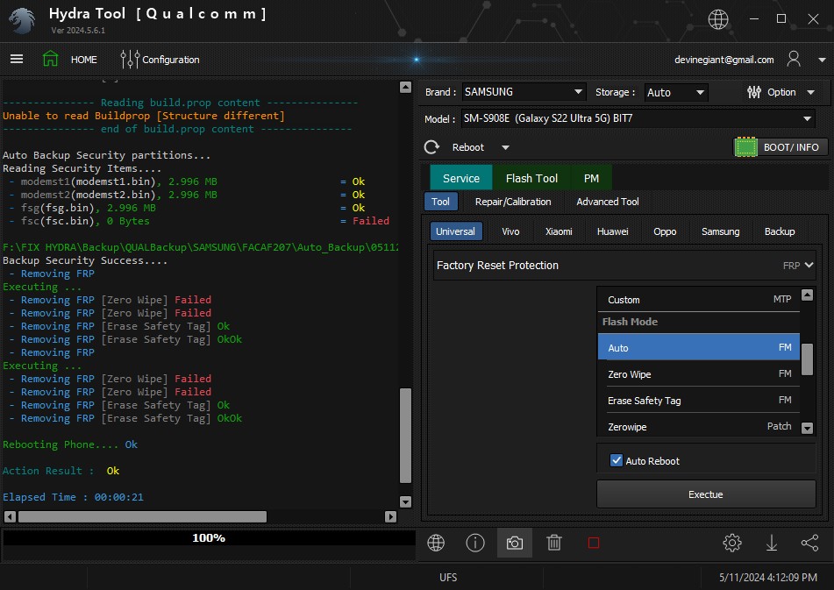Expand the Factory Reset Protection FRP chevron
The width and height of the screenshot is (834, 590).
[x=809, y=265]
